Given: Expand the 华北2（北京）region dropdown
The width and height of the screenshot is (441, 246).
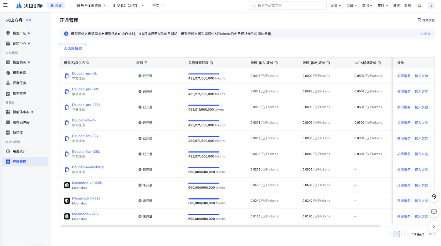Looking at the screenshot, I should point(129,5).
